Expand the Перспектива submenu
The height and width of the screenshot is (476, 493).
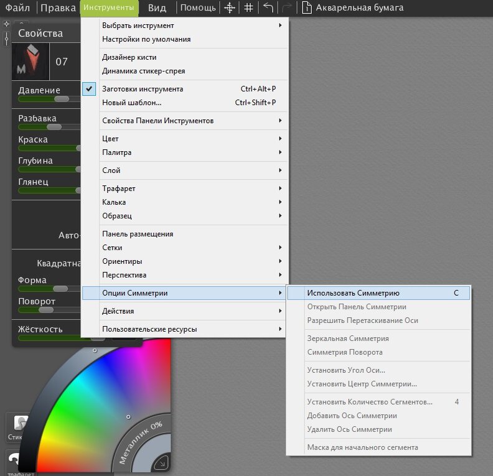pos(185,275)
